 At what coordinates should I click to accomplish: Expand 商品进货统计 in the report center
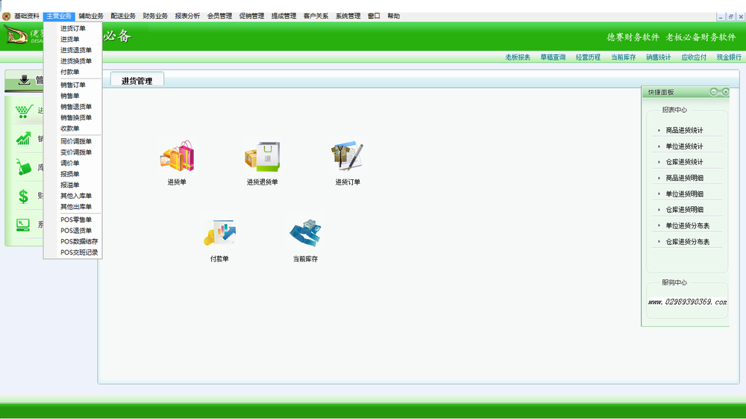pos(684,130)
